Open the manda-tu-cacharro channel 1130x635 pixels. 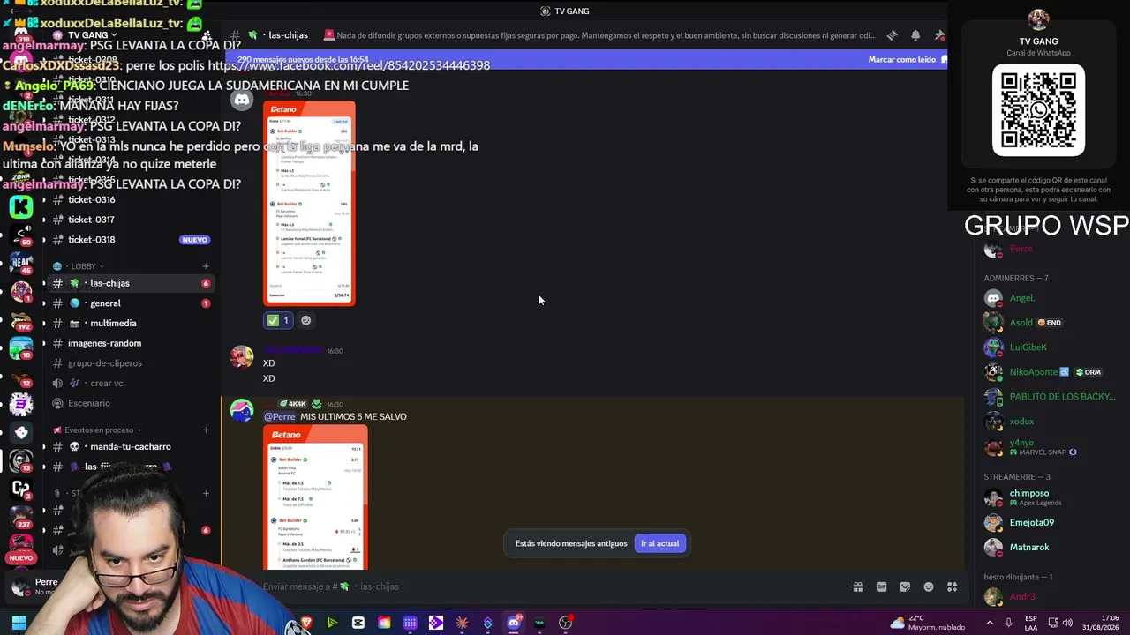(x=131, y=447)
